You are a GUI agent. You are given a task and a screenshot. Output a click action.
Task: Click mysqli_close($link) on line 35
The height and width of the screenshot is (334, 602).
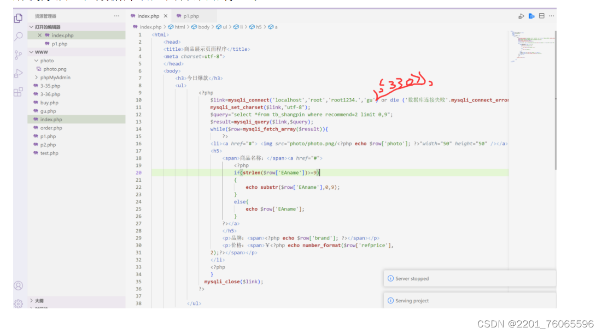pyautogui.click(x=233, y=282)
